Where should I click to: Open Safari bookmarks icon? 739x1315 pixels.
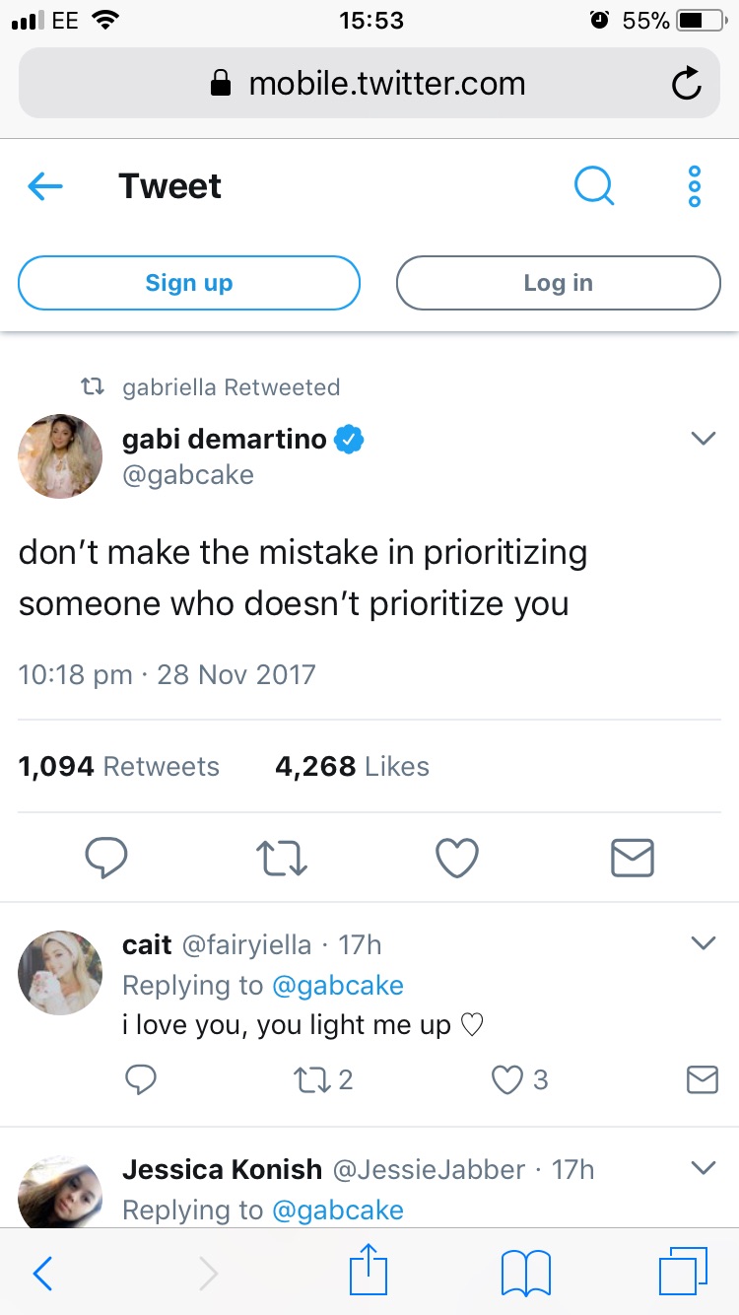pyautogui.click(x=526, y=1272)
